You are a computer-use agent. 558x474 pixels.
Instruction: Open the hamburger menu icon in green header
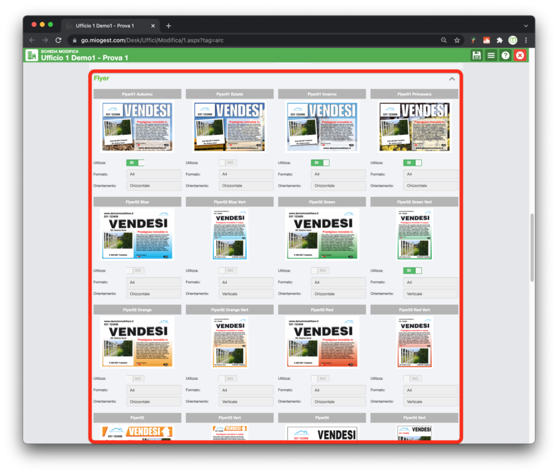coord(490,55)
